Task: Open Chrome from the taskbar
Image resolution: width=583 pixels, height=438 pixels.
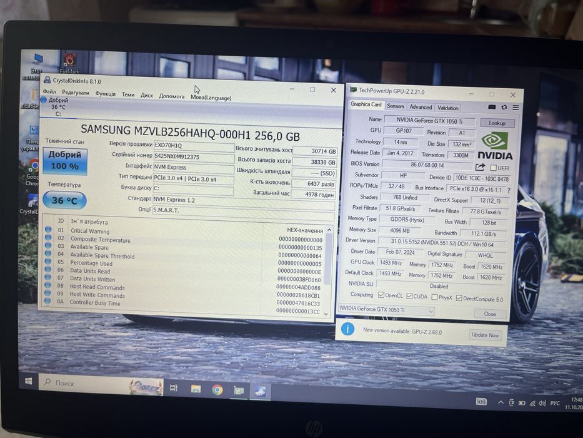Action: (217, 390)
